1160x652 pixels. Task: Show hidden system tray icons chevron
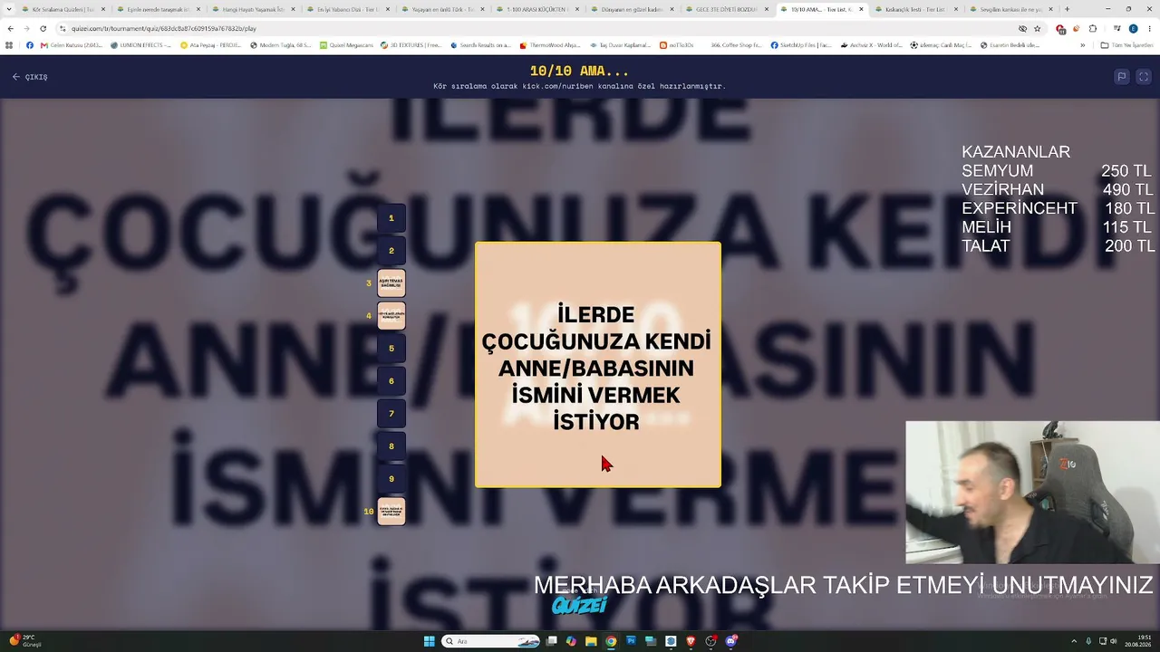(x=1074, y=641)
